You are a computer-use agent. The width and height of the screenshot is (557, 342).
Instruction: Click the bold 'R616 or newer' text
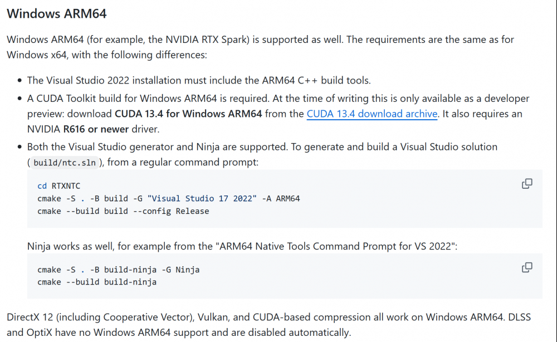tap(96, 129)
